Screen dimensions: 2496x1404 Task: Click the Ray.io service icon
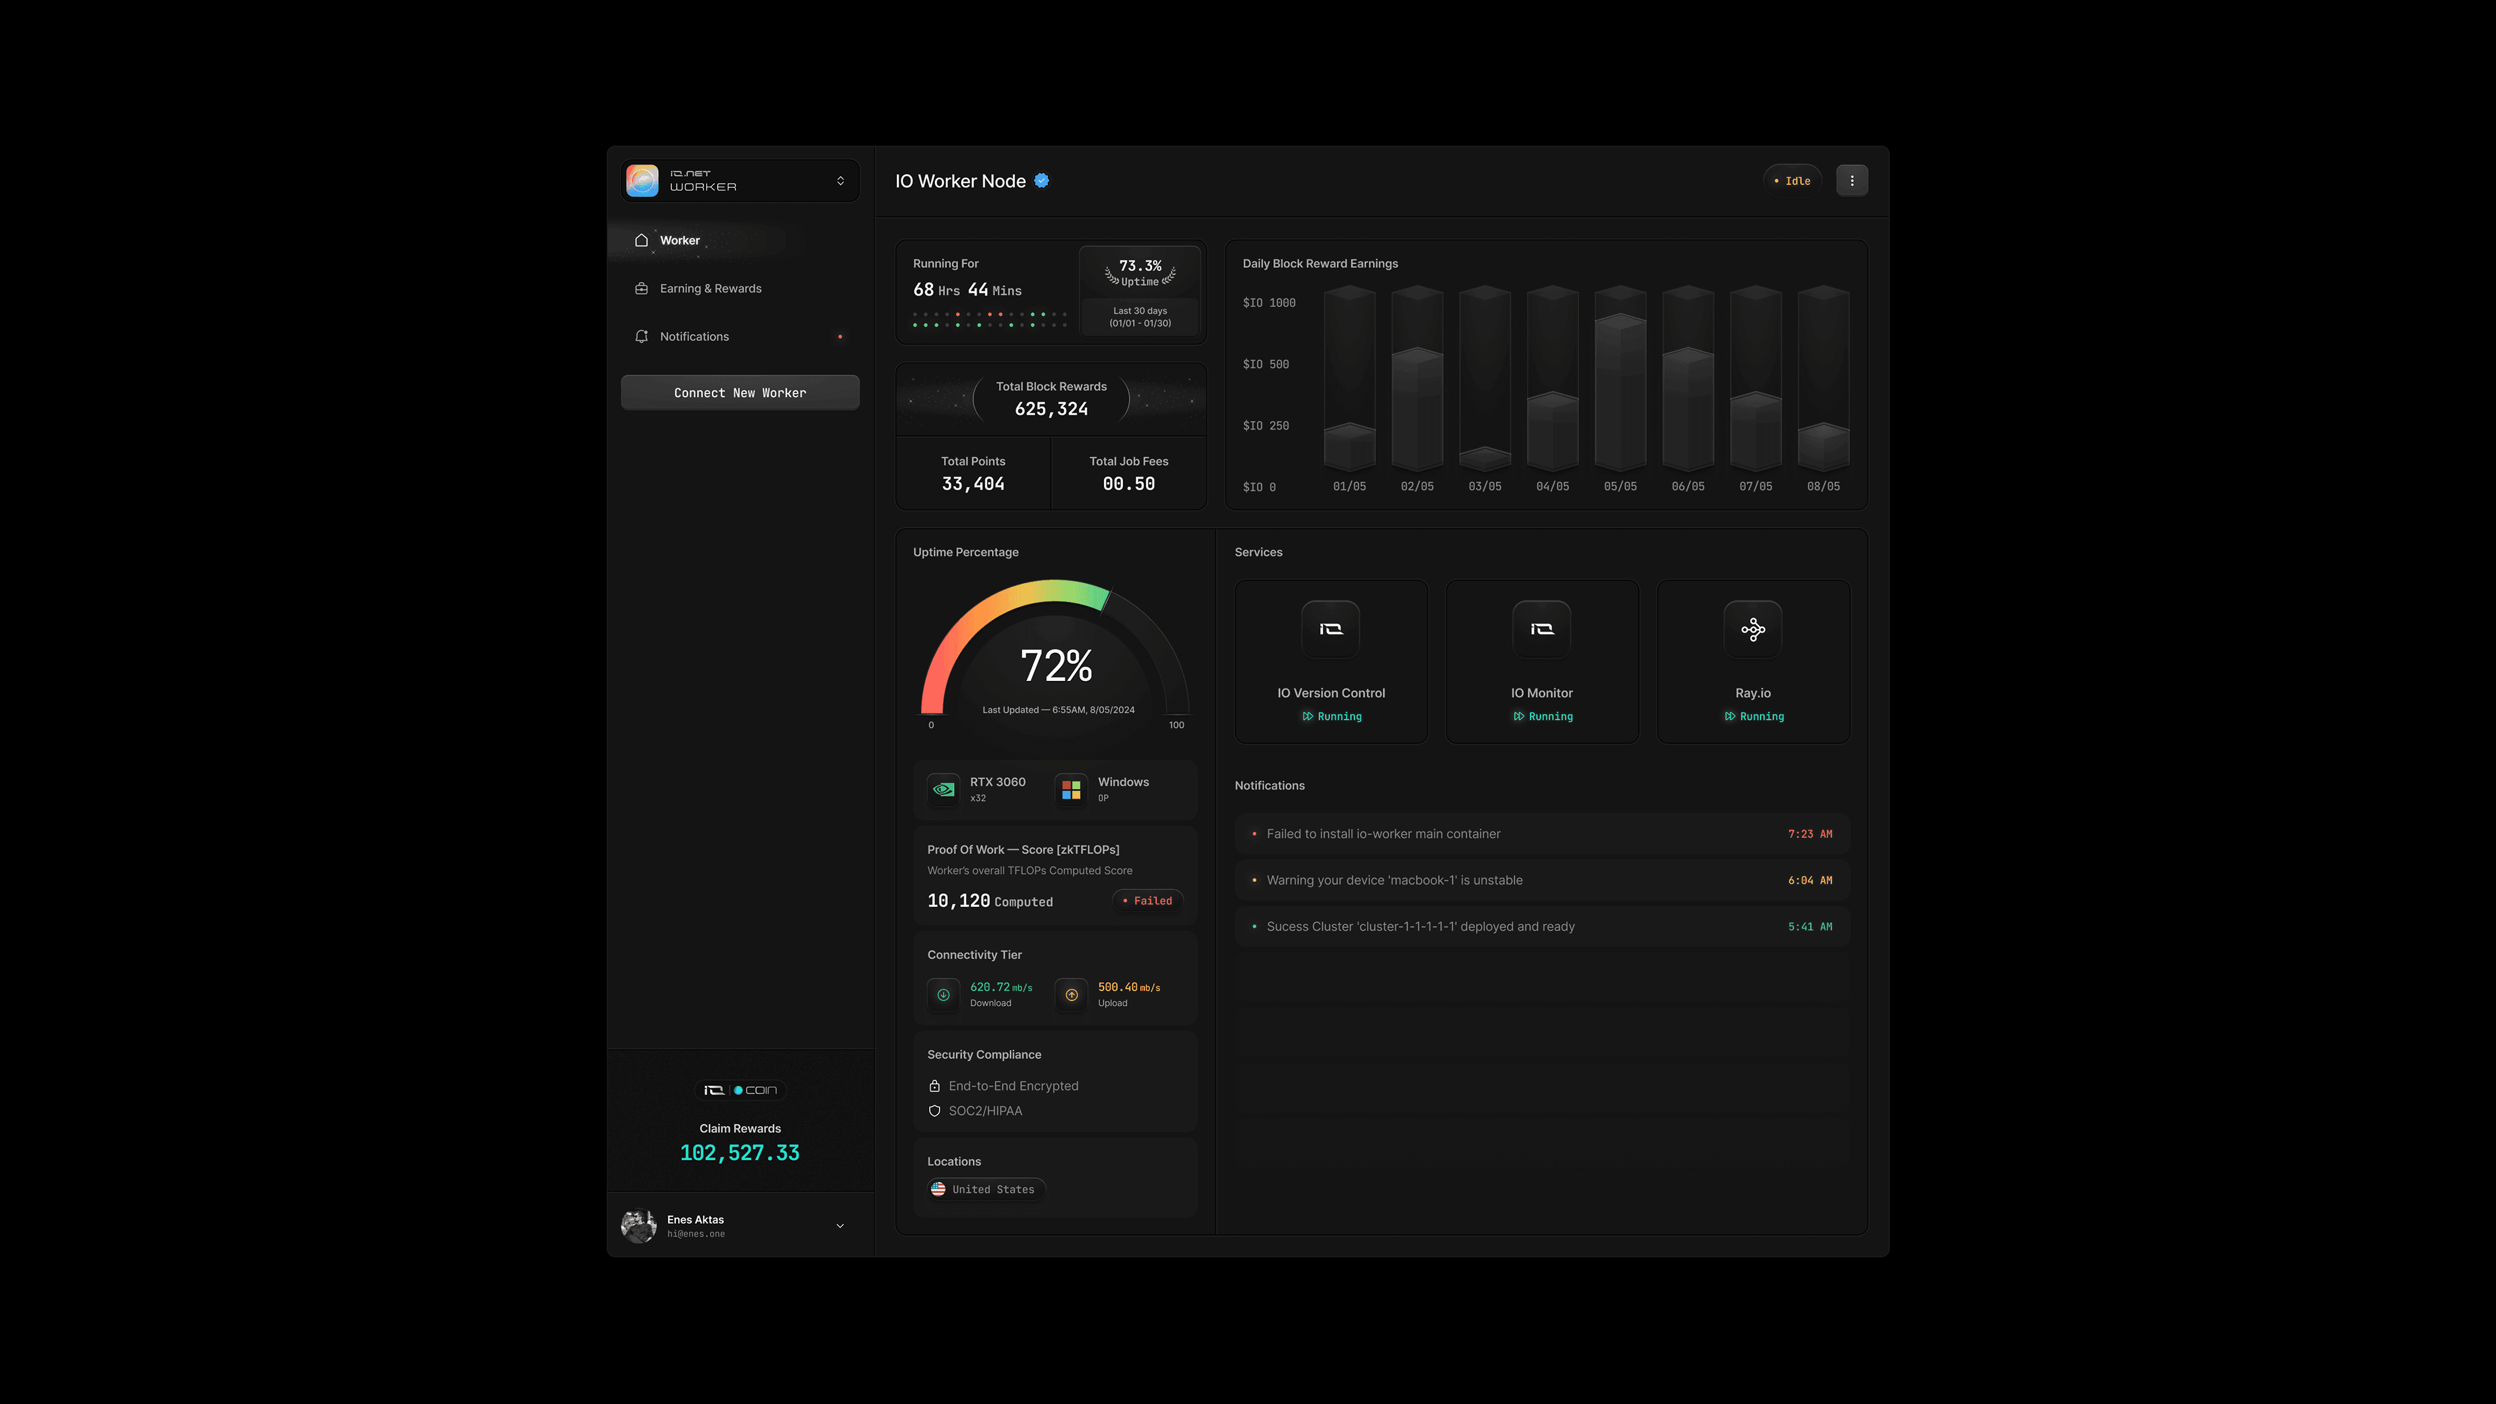click(x=1753, y=629)
